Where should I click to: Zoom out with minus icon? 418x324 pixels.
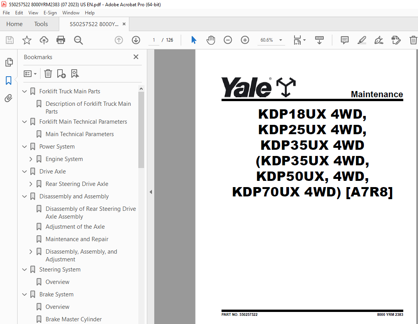[228, 40]
